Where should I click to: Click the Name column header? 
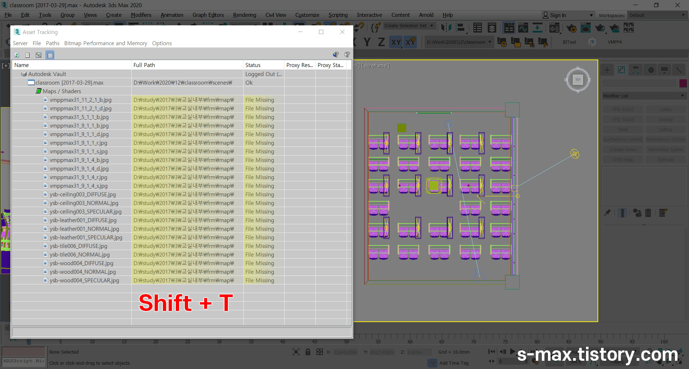72,65
